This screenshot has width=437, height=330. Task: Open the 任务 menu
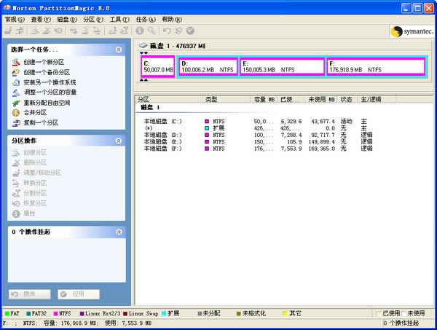tap(146, 19)
